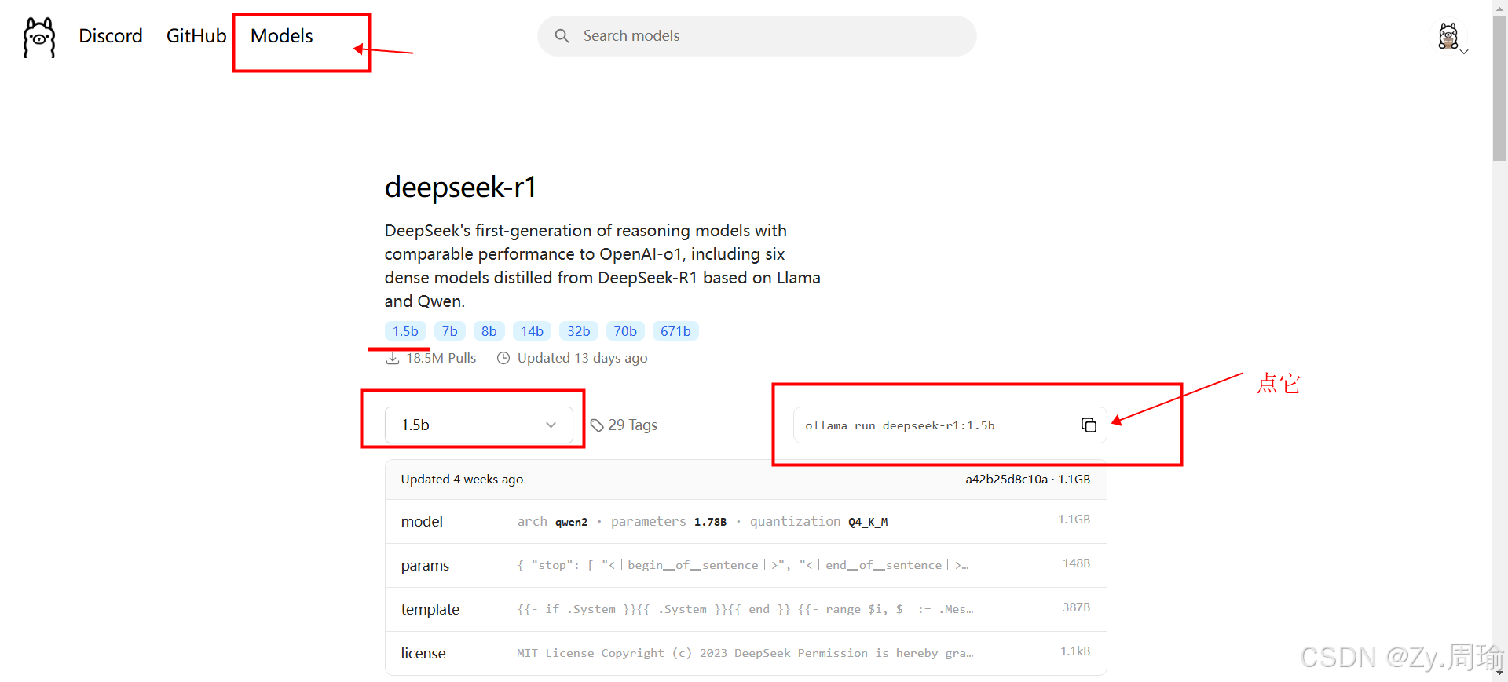Image resolution: width=1508 pixels, height=682 pixels.
Task: Select the 8b size tag
Action: [489, 331]
